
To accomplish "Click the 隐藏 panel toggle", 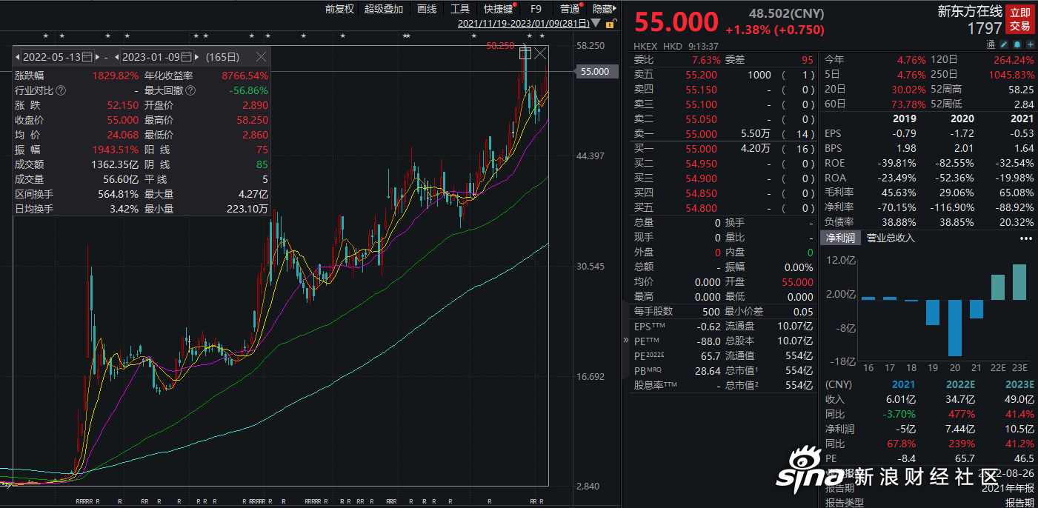I will click(605, 9).
